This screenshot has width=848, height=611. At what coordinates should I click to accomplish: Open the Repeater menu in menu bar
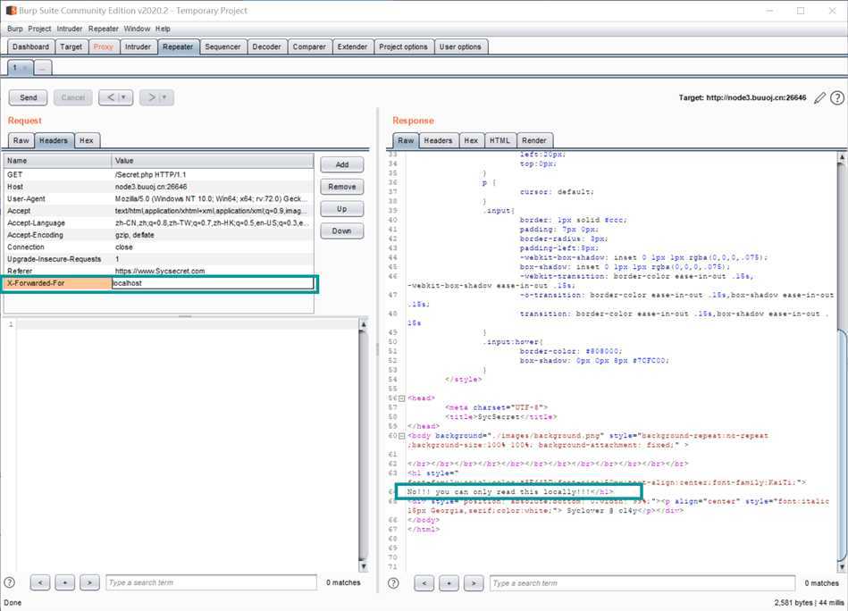point(104,29)
